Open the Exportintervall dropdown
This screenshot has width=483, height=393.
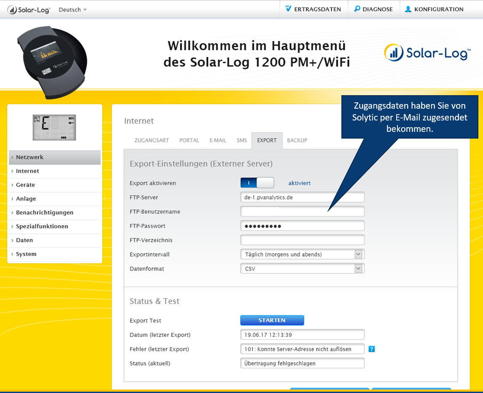pyautogui.click(x=302, y=254)
